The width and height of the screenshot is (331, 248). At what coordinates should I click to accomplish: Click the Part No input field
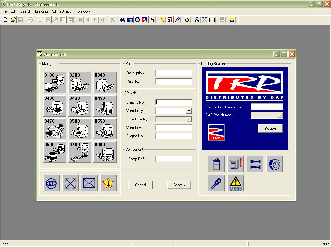click(x=174, y=81)
